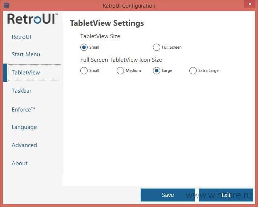Click the Save button

pyautogui.click(x=168, y=195)
